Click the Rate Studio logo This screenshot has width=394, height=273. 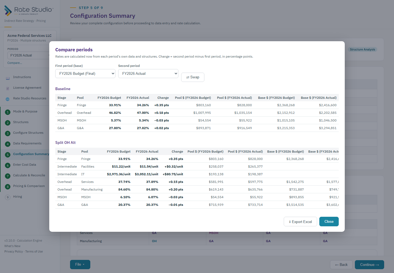click(x=29, y=11)
